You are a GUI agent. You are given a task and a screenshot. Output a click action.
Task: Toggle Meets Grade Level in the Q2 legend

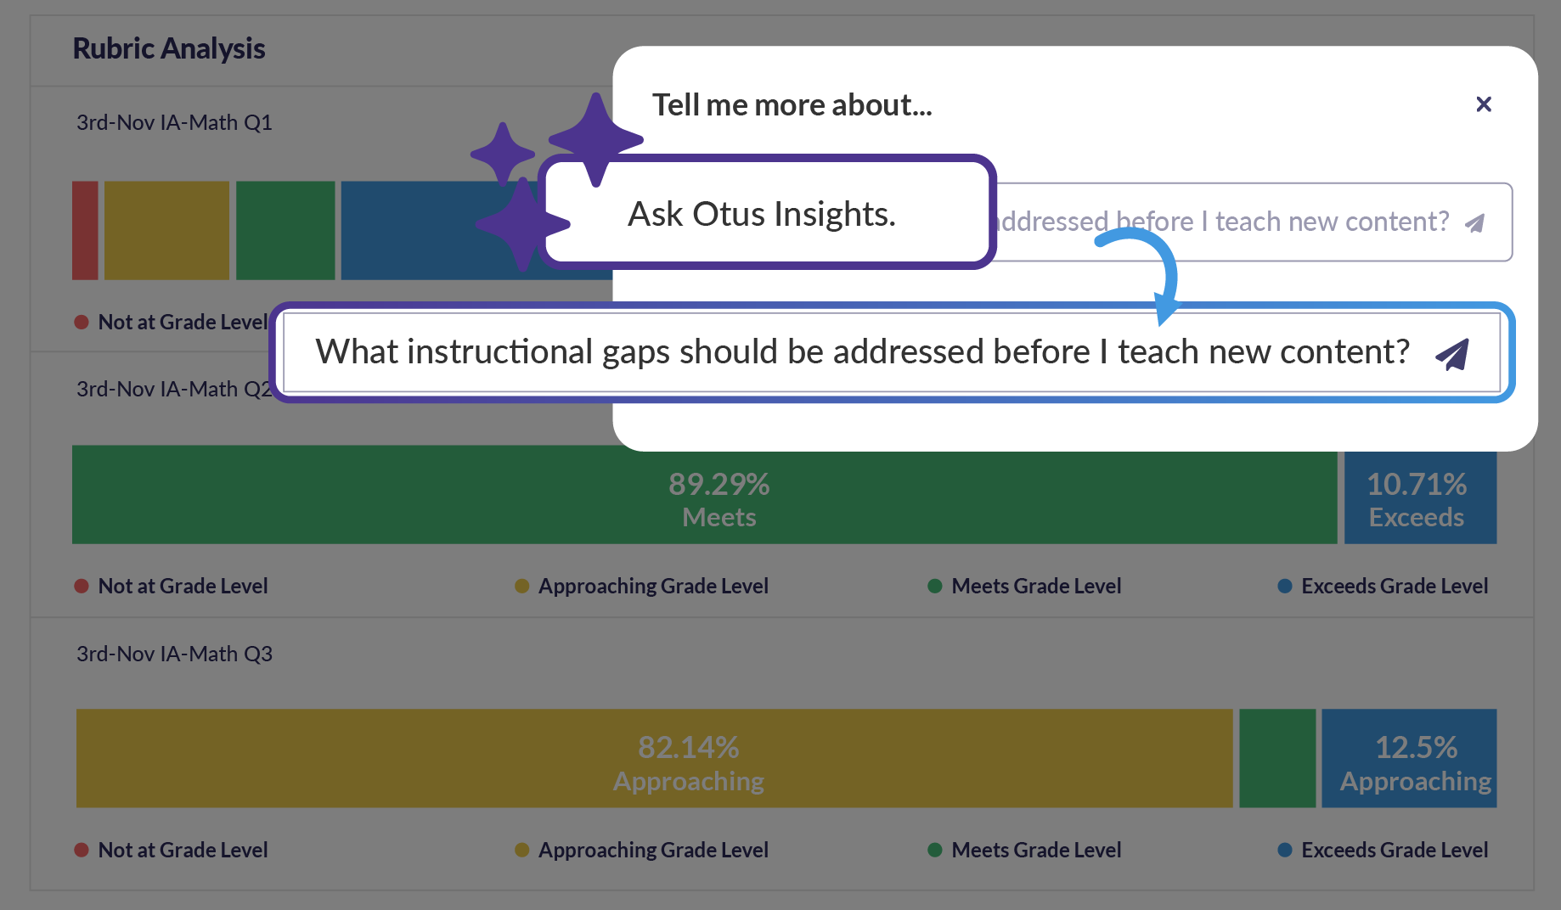pyautogui.click(x=1023, y=586)
